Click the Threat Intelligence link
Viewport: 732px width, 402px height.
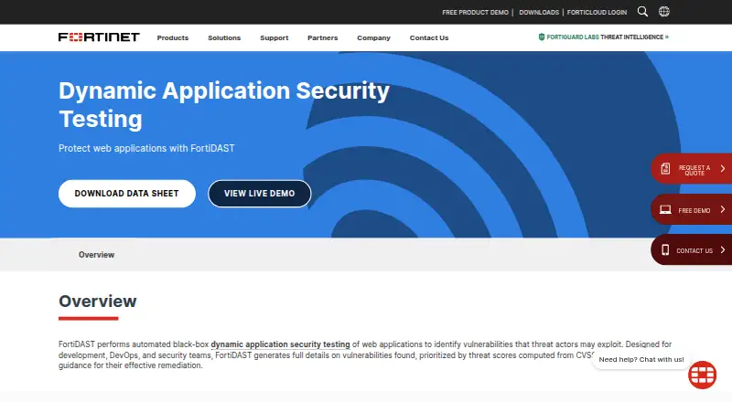coord(634,37)
